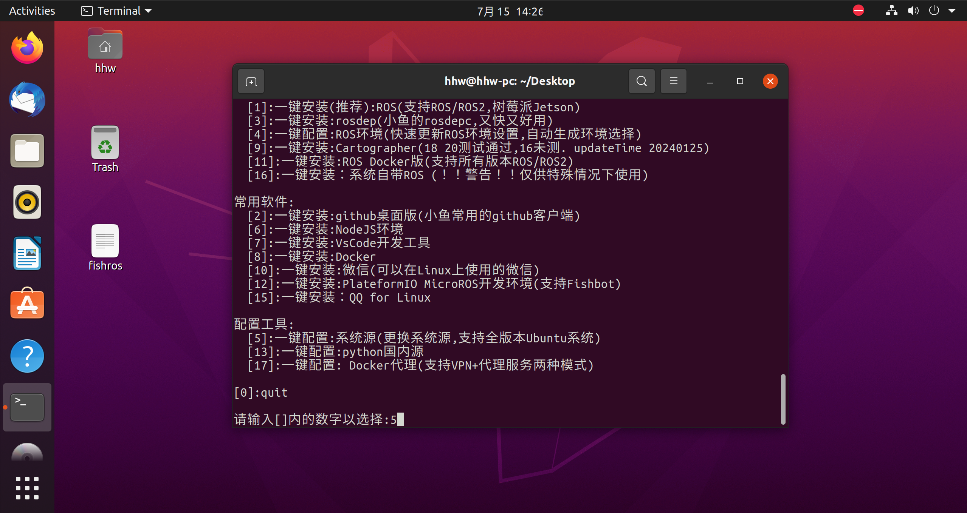Click option [12] PlateformIO MicroROS开发环境
The width and height of the screenshot is (967, 513).
[434, 284]
